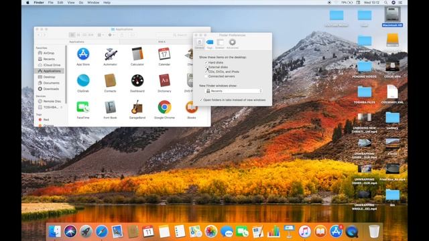The width and height of the screenshot is (429, 241).
Task: Open the Contacts app icon
Action: [110, 80]
